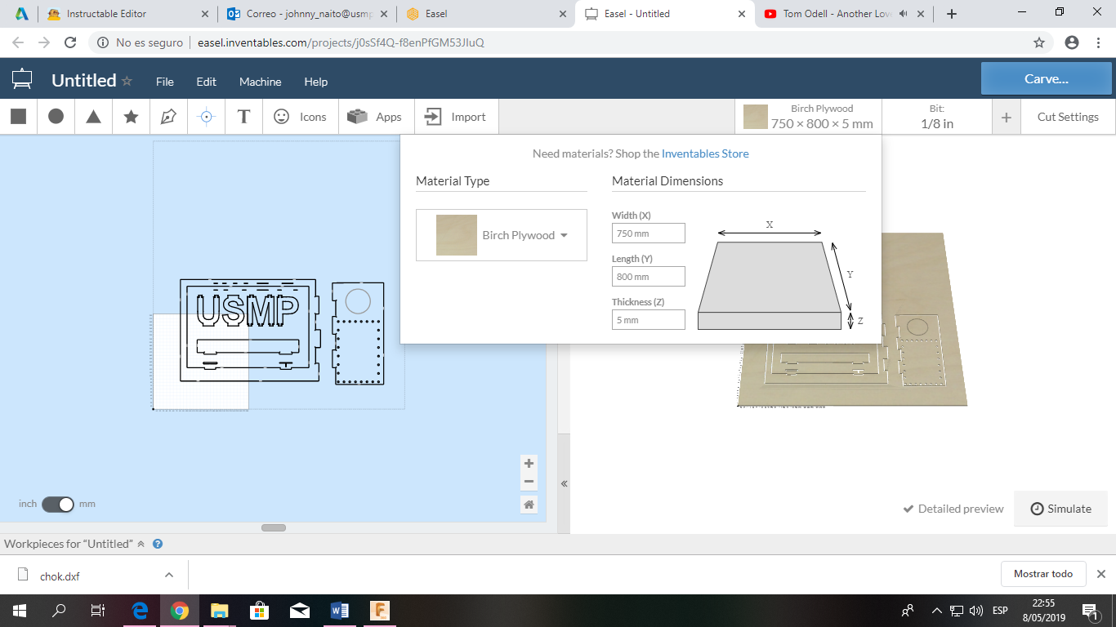The height and width of the screenshot is (627, 1116).
Task: Reload the page in Chrome
Action: coord(70,42)
